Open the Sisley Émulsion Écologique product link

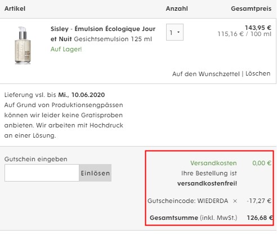click(103, 34)
